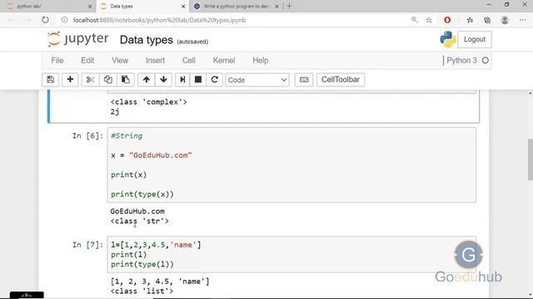
Task: Open the Help menu
Action: 261,61
